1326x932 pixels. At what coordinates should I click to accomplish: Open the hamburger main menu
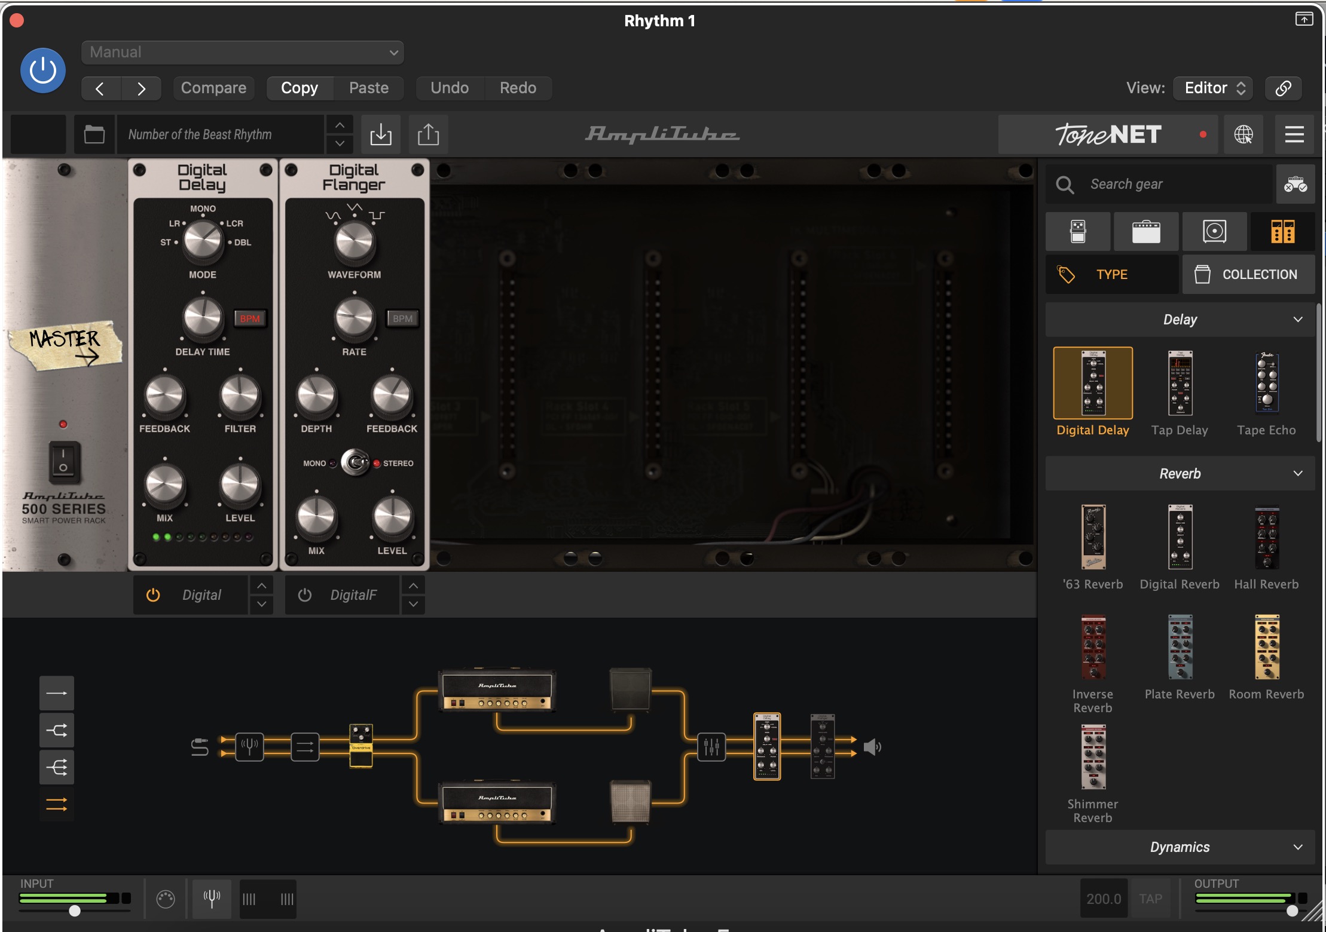(x=1294, y=134)
